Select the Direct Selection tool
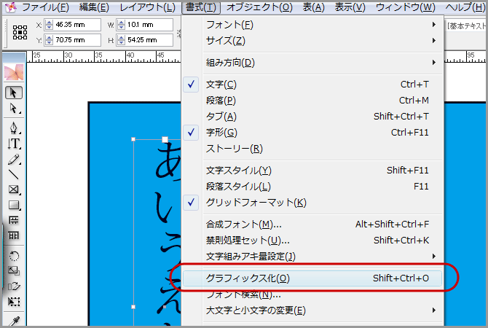The image size is (488, 328). click(x=14, y=109)
